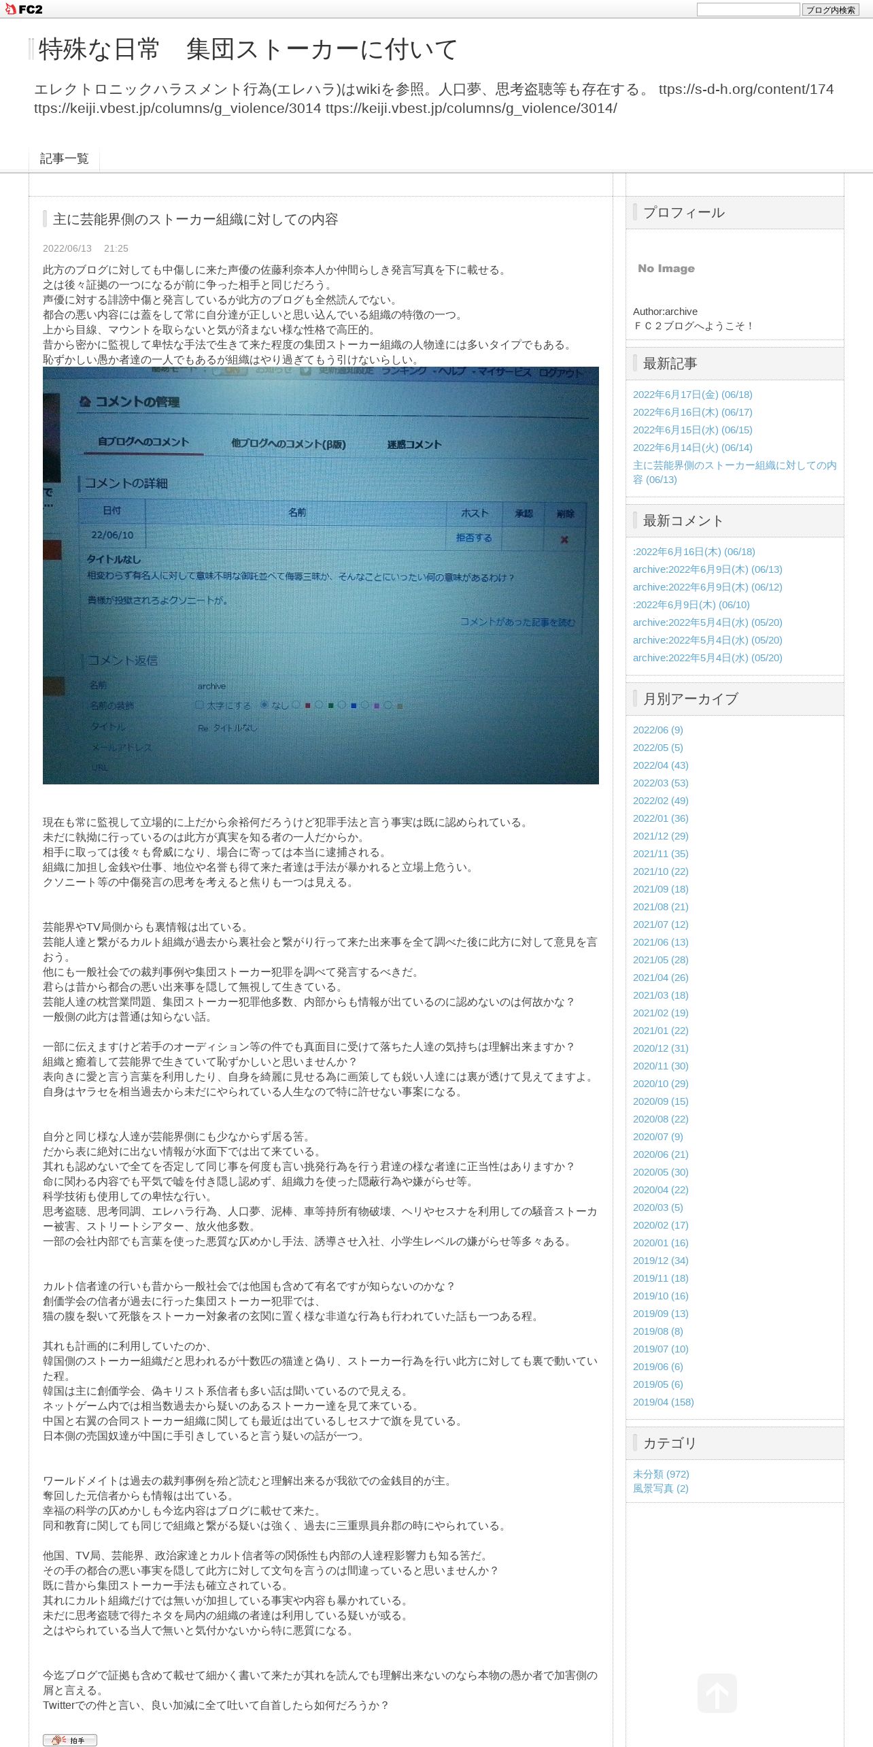Click the embedded comment management screenshot
The width and height of the screenshot is (873, 1747).
point(320,576)
